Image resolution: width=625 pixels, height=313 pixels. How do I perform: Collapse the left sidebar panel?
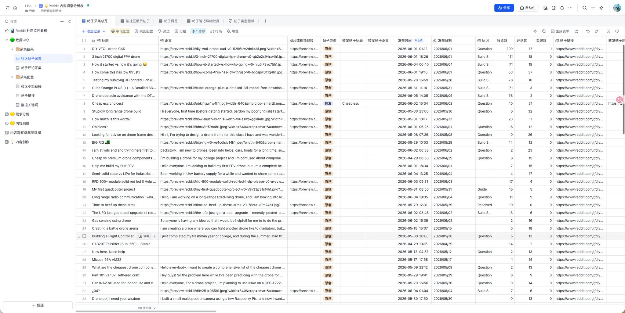pos(70,21)
